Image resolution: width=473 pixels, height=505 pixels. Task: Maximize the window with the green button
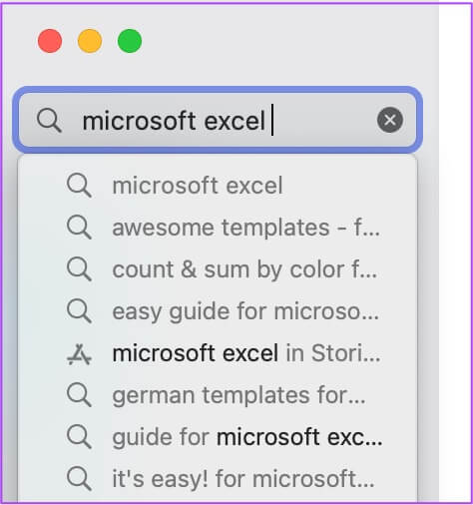pos(130,41)
